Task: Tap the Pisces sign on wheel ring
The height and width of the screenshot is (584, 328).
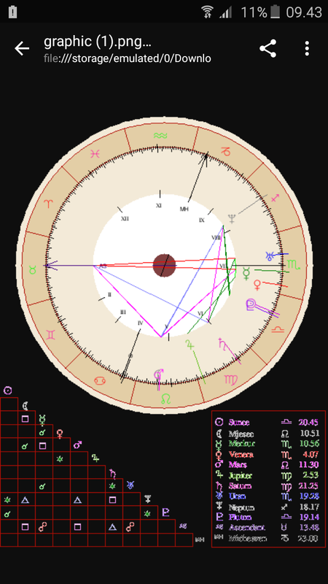Action: (95, 153)
